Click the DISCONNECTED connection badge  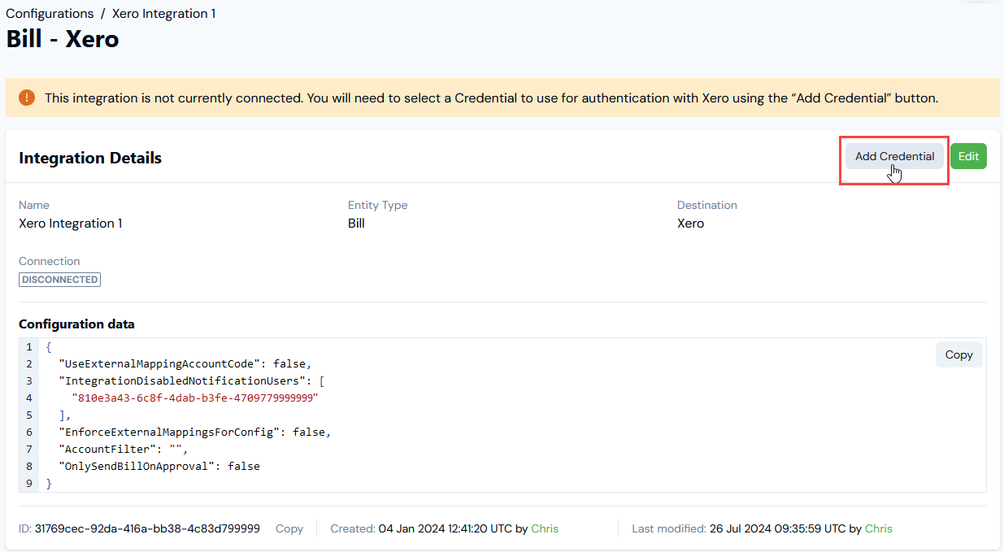tap(59, 279)
